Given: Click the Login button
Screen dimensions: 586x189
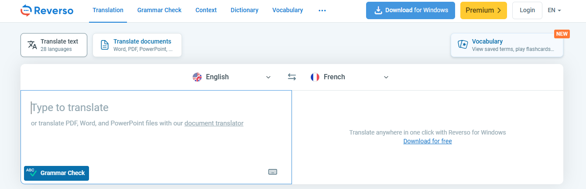Looking at the screenshot, I should point(527,10).
